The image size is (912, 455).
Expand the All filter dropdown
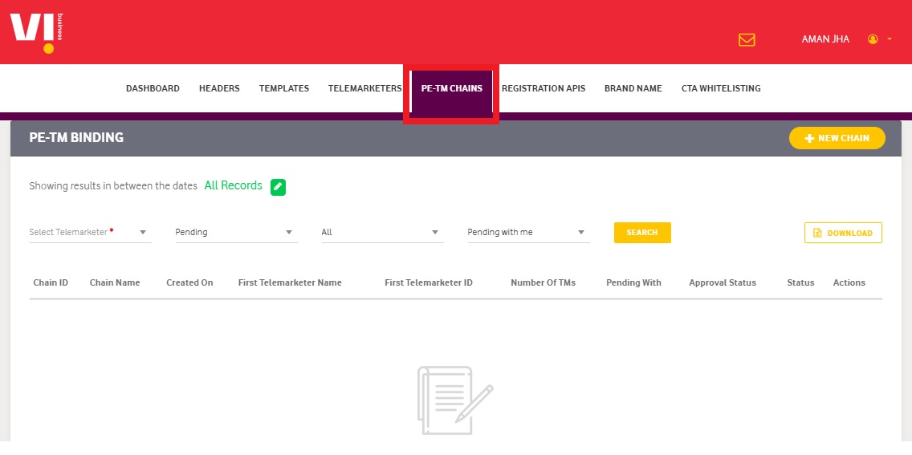[x=383, y=233]
